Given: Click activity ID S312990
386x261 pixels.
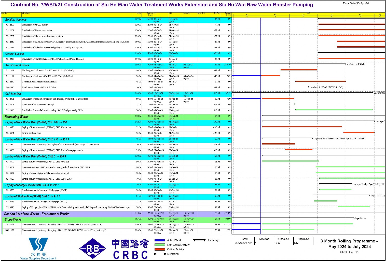Looking at the screenshot, I should pyautogui.click(x=10, y=144).
